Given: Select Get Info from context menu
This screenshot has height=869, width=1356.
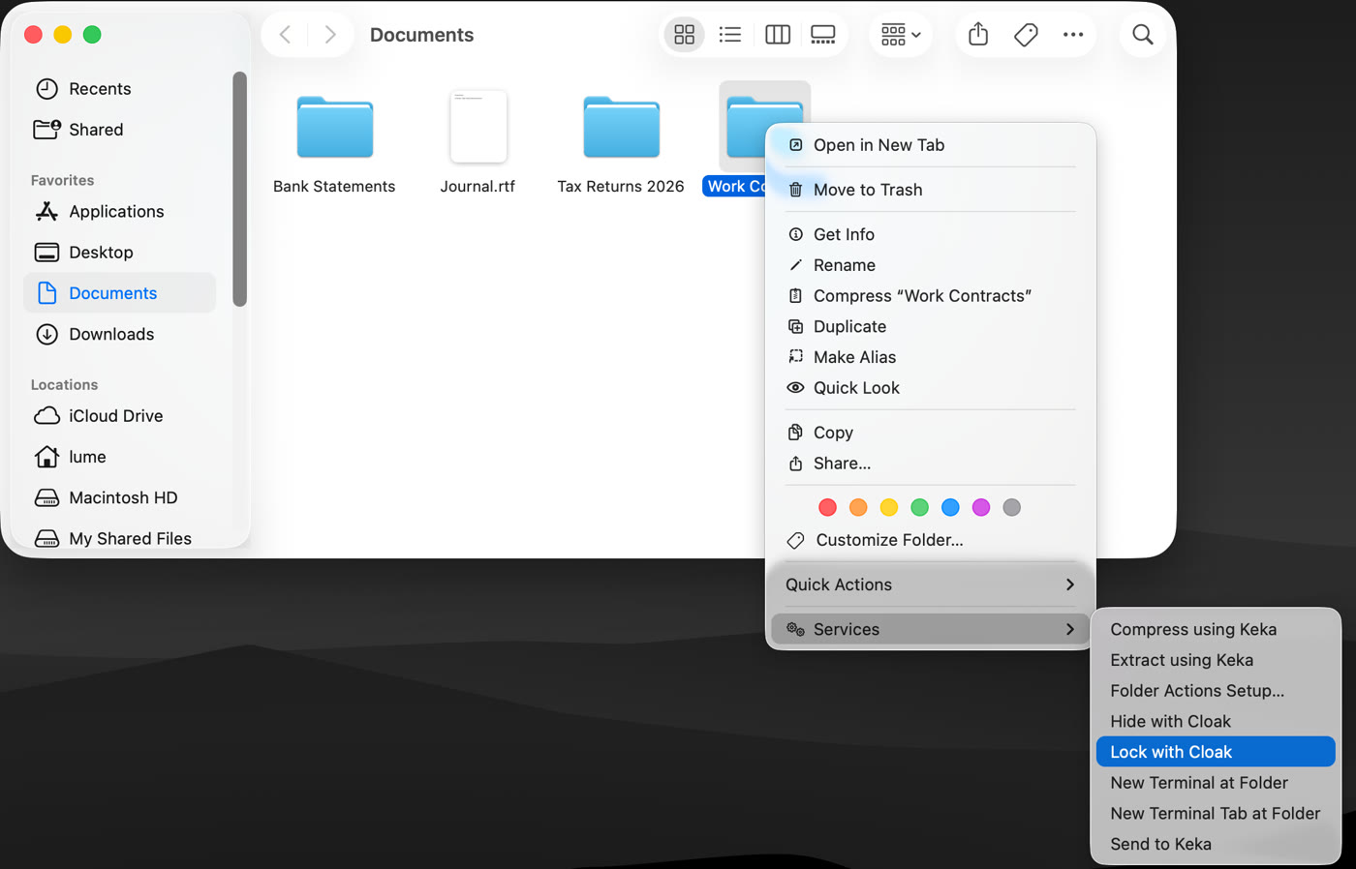Looking at the screenshot, I should point(931,234).
